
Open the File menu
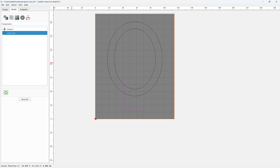click(x=3, y=5)
